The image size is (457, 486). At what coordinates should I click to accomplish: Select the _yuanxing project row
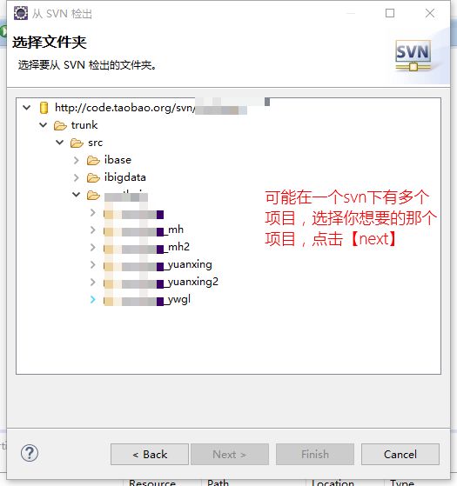point(158,264)
